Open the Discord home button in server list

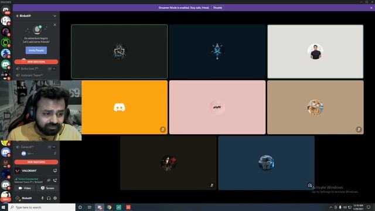point(5,9)
